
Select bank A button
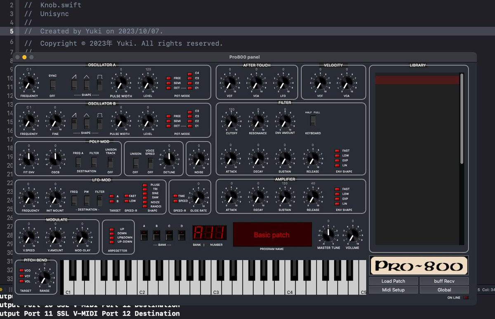click(144, 235)
